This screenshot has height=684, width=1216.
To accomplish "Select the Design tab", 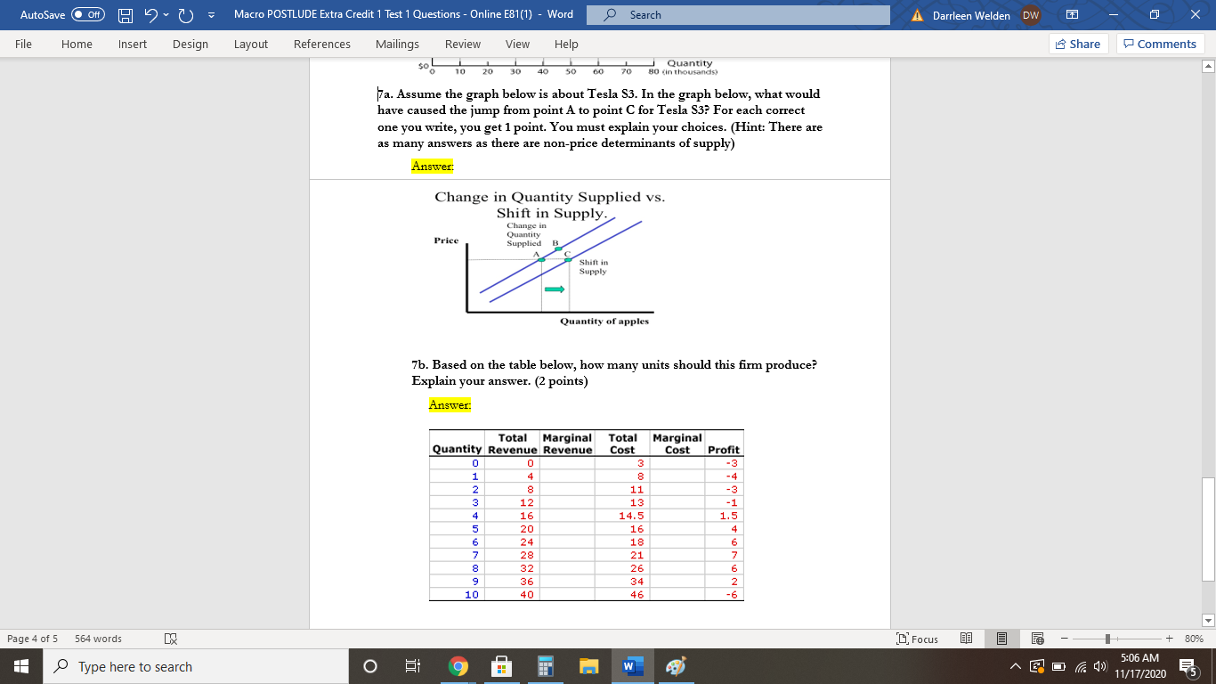I will point(190,44).
